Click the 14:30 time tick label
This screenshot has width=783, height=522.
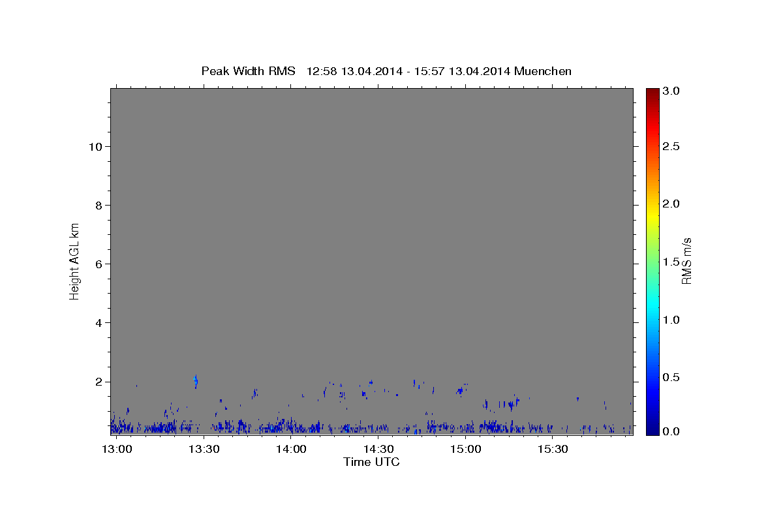pyautogui.click(x=378, y=450)
